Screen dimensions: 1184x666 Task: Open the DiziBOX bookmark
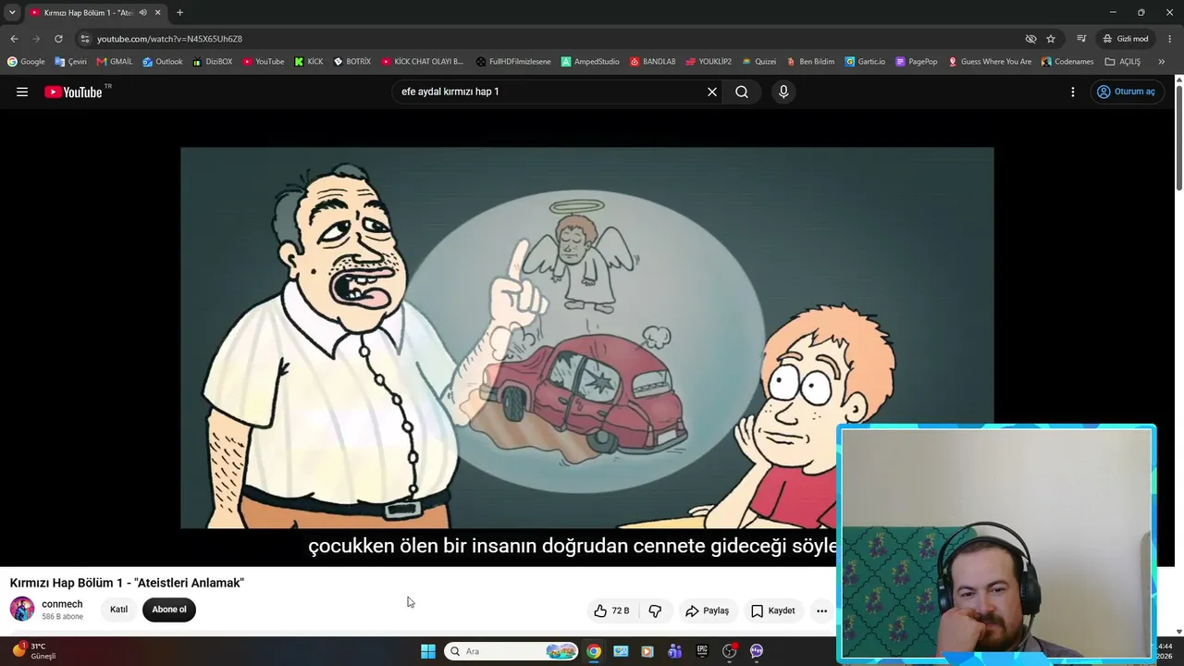[213, 62]
